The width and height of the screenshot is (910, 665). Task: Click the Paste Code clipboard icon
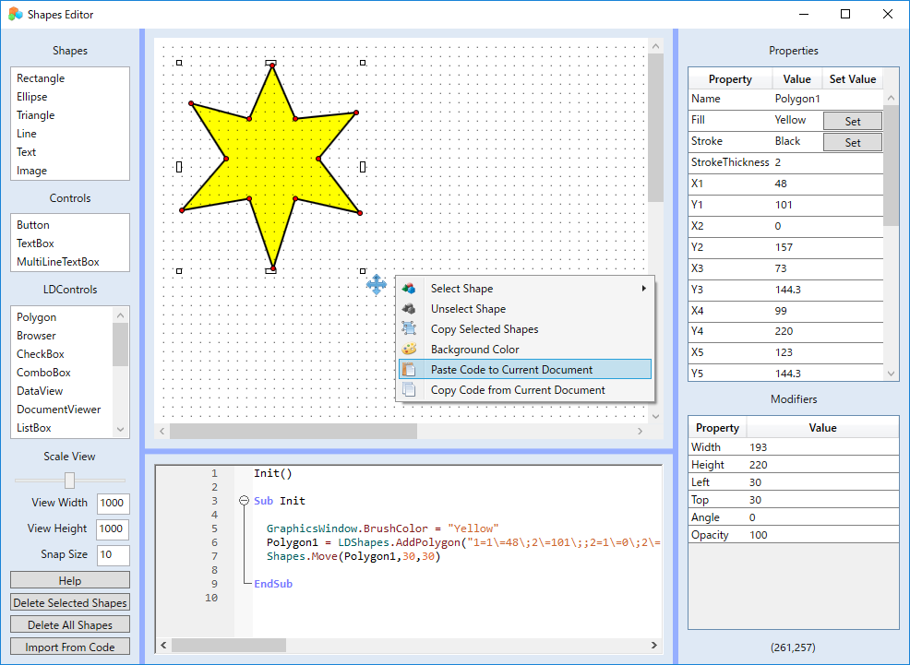(x=409, y=370)
